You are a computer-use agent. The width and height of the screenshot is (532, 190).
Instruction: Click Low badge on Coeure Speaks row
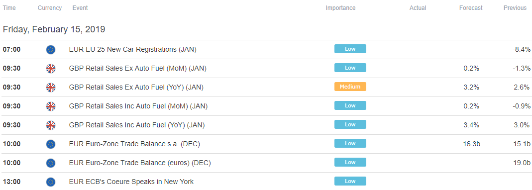point(350,181)
